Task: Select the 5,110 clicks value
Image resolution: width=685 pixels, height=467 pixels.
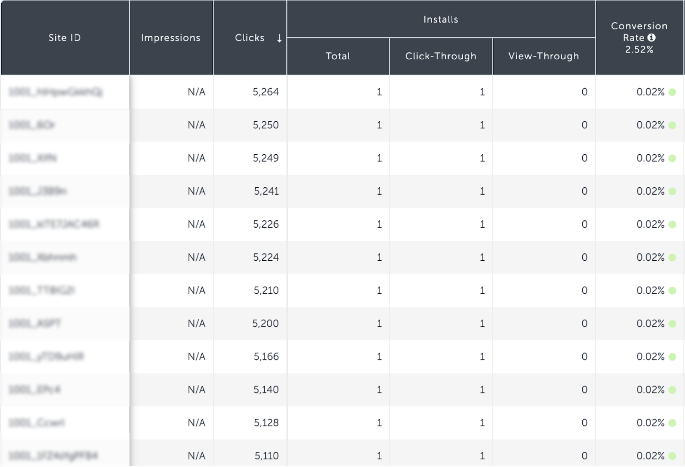Action: coord(267,455)
